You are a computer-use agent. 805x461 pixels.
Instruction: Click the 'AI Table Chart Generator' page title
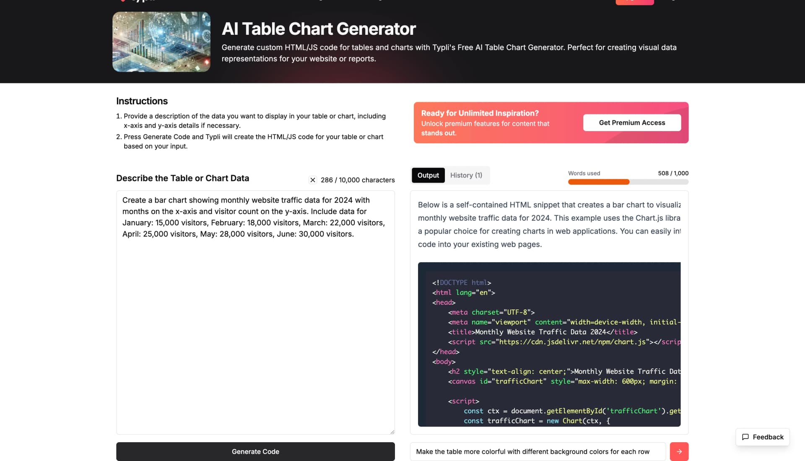(x=319, y=29)
